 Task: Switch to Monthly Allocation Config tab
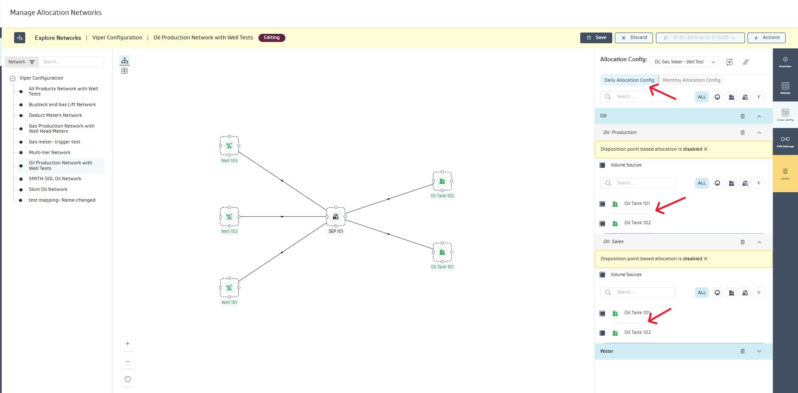pos(691,80)
